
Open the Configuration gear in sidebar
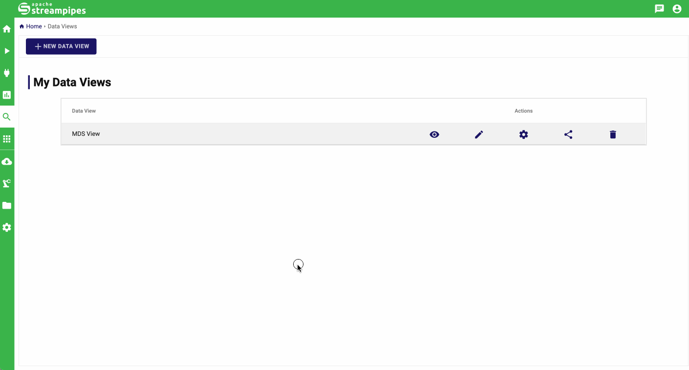tap(7, 227)
